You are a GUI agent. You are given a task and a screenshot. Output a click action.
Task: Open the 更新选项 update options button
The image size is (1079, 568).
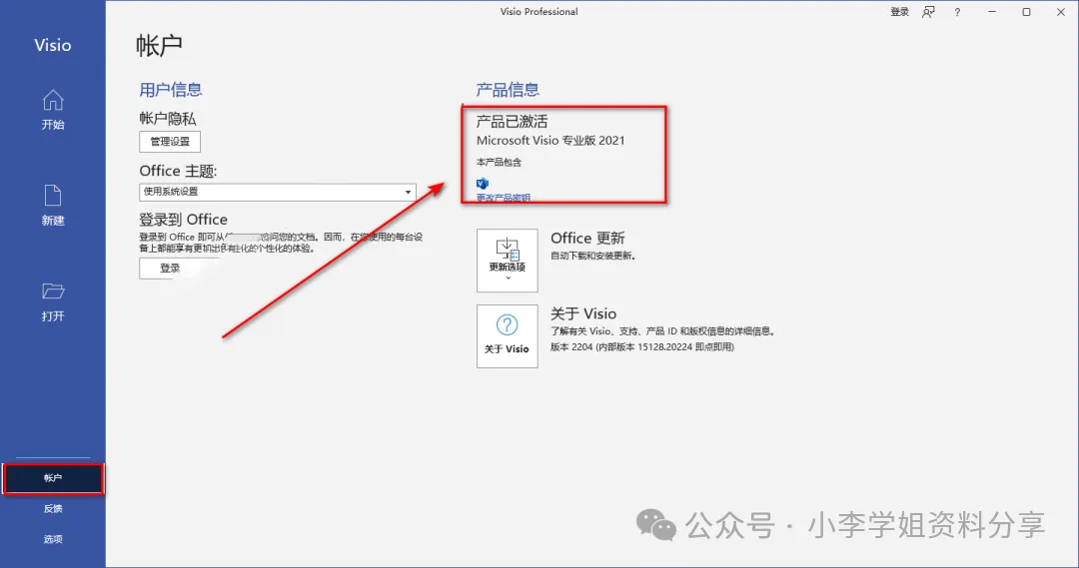pos(508,261)
